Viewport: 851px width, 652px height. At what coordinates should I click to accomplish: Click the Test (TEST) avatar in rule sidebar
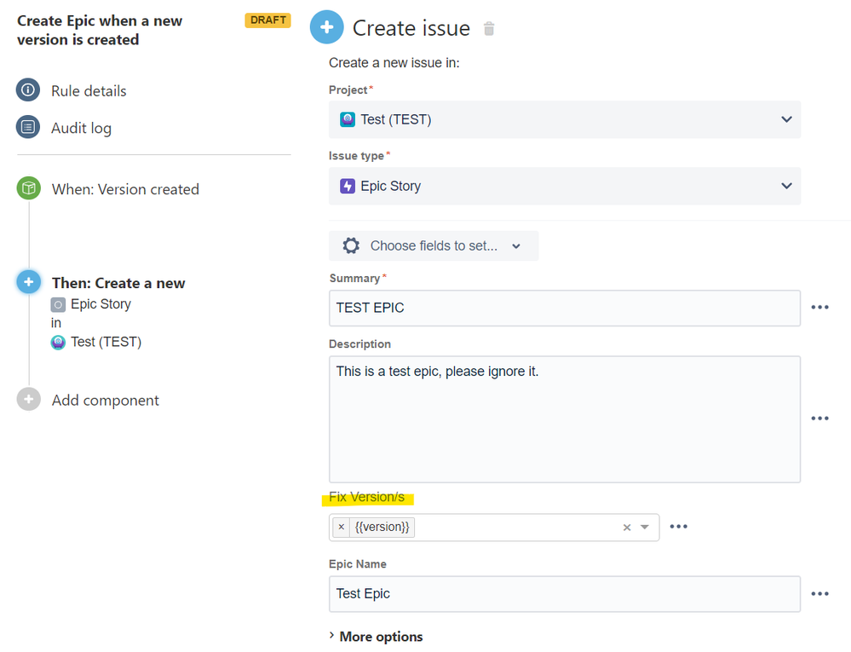[x=58, y=342]
